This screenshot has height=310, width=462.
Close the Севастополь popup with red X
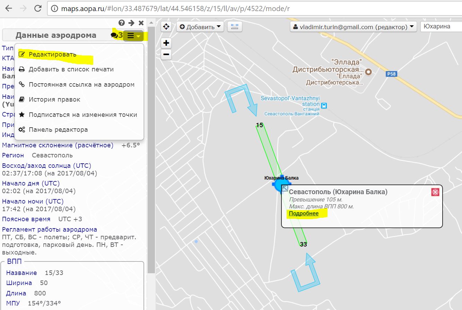[x=435, y=192]
